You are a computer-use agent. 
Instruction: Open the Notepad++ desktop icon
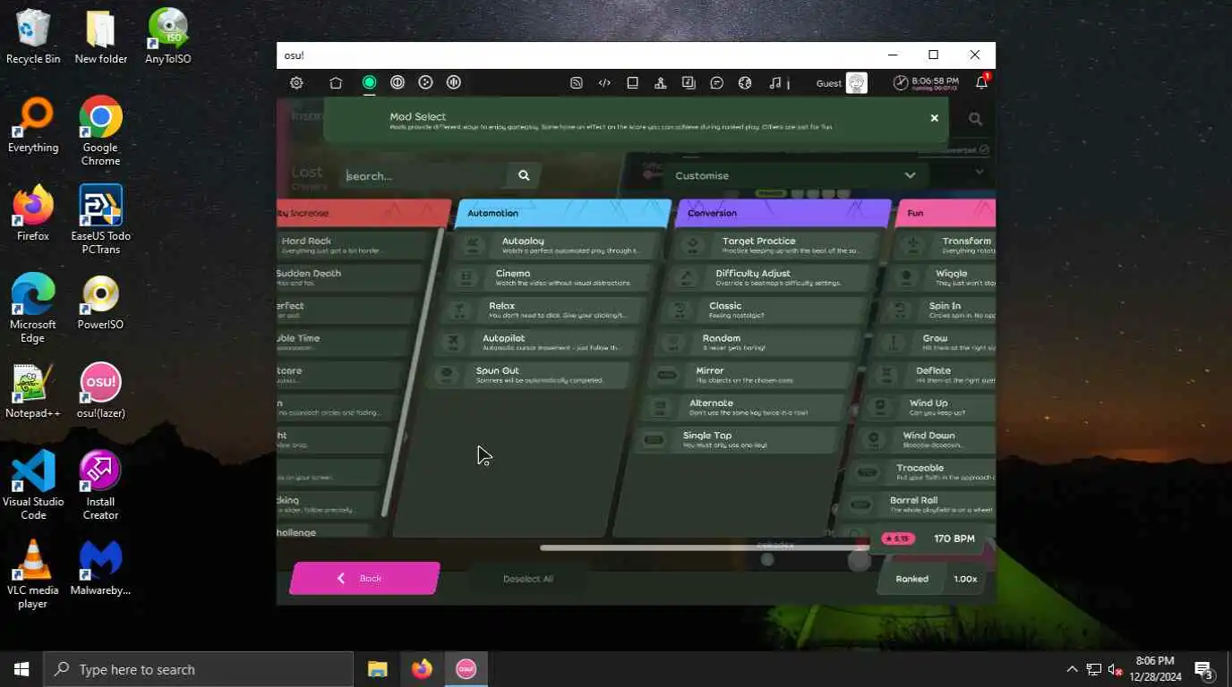click(33, 391)
